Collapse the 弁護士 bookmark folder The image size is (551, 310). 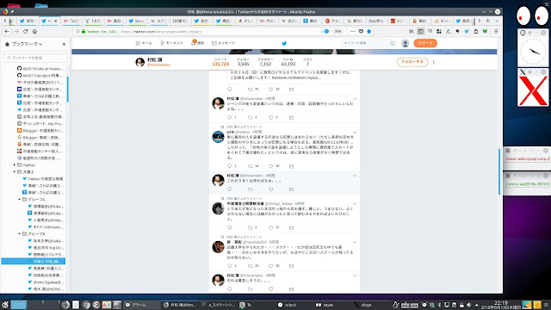15,172
